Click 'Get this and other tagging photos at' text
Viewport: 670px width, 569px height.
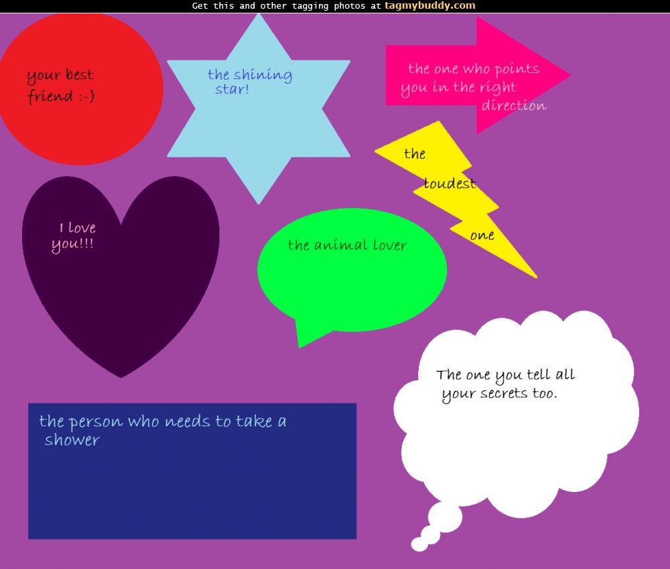click(x=286, y=6)
